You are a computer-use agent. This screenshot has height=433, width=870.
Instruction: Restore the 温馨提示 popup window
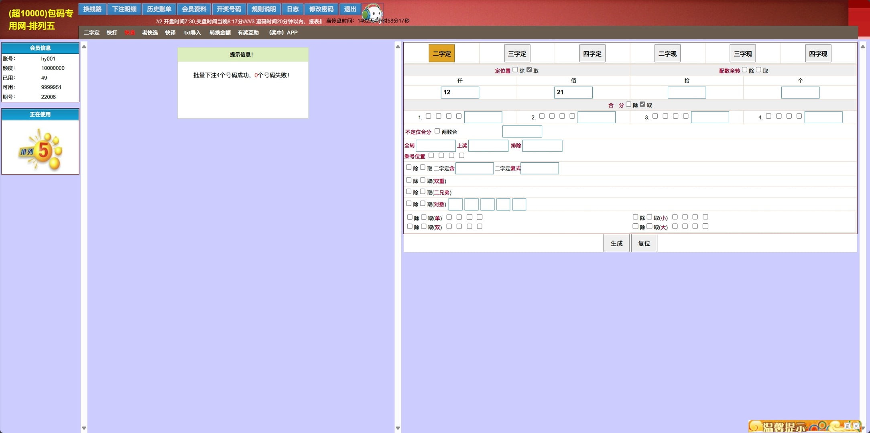coord(847,426)
